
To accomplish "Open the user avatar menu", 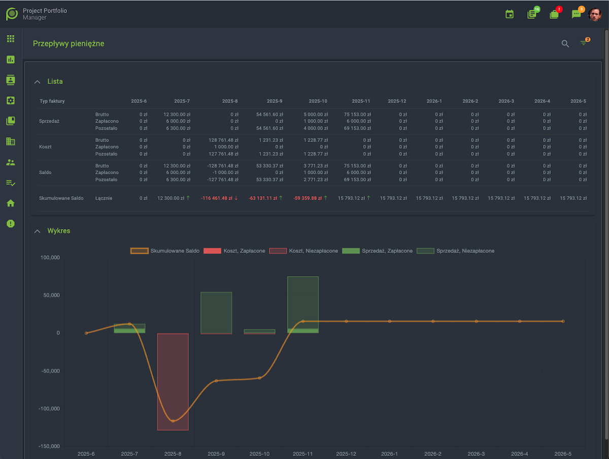I will pos(595,14).
